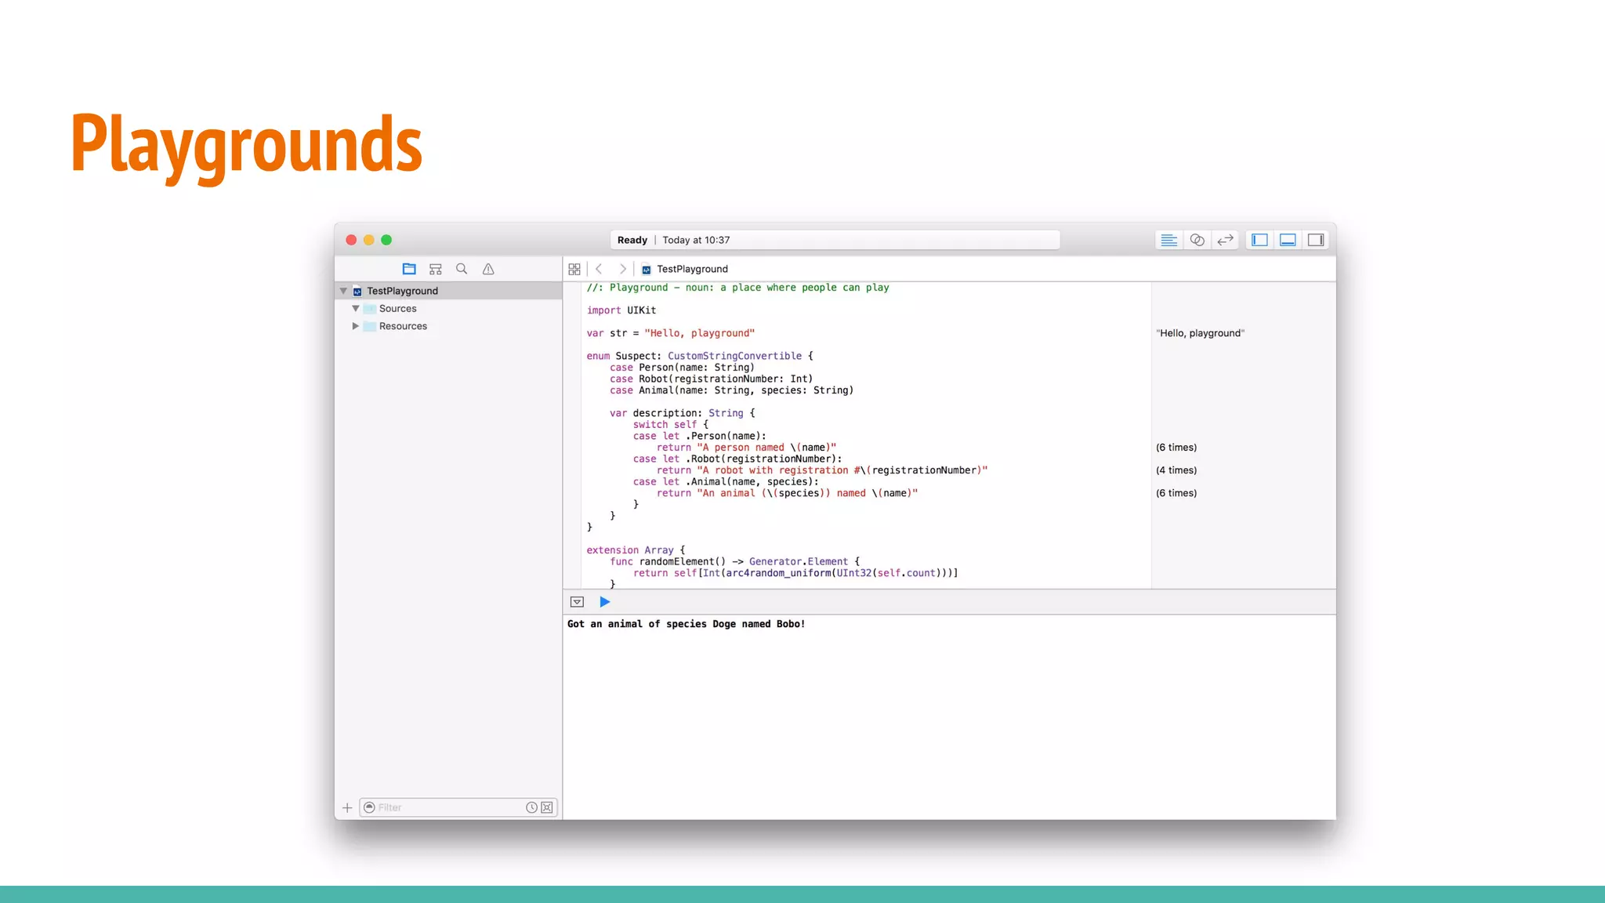Show the standard editor
The height and width of the screenshot is (903, 1605).
click(1168, 240)
